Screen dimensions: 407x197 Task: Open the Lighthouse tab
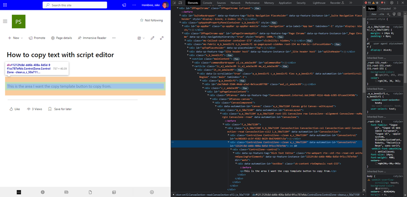(319, 3)
